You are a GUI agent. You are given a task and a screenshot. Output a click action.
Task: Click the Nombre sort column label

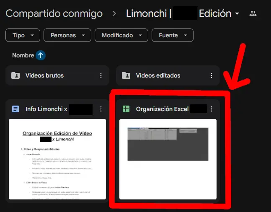pyautogui.click(x=23, y=55)
